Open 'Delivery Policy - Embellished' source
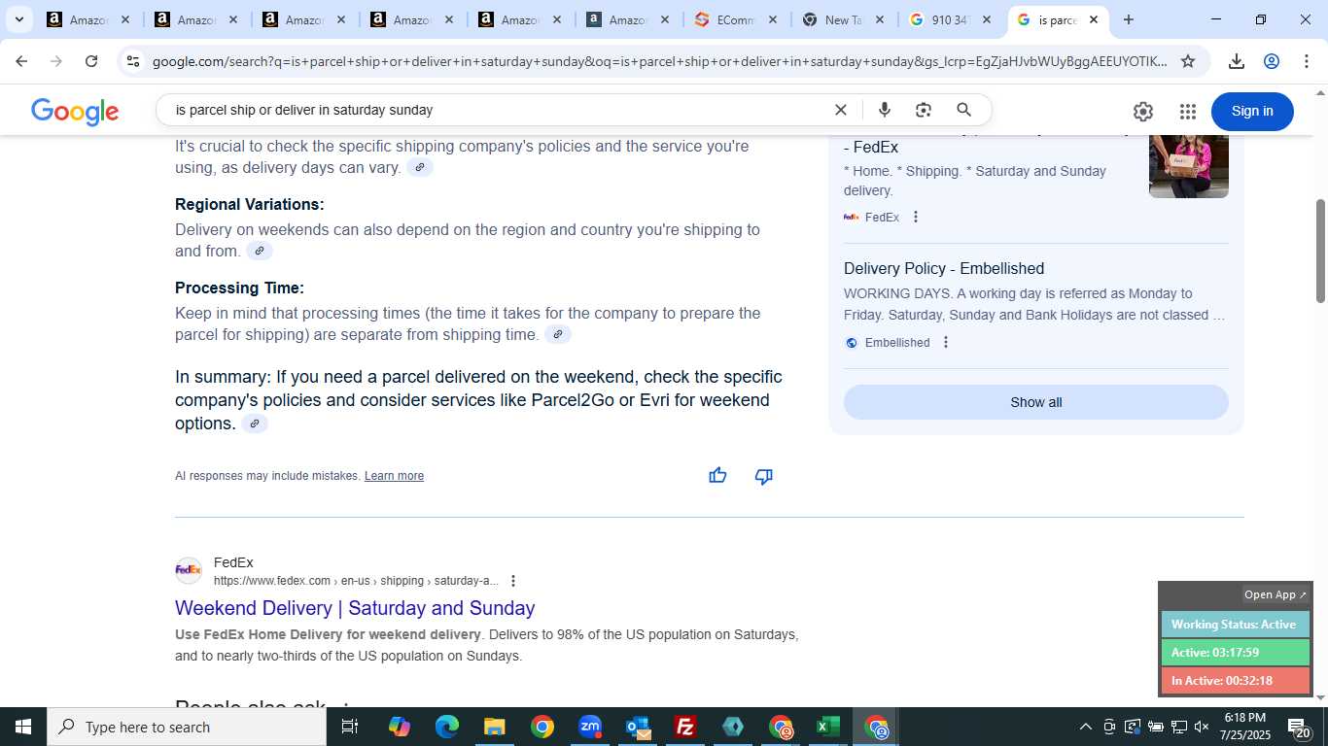 944,269
